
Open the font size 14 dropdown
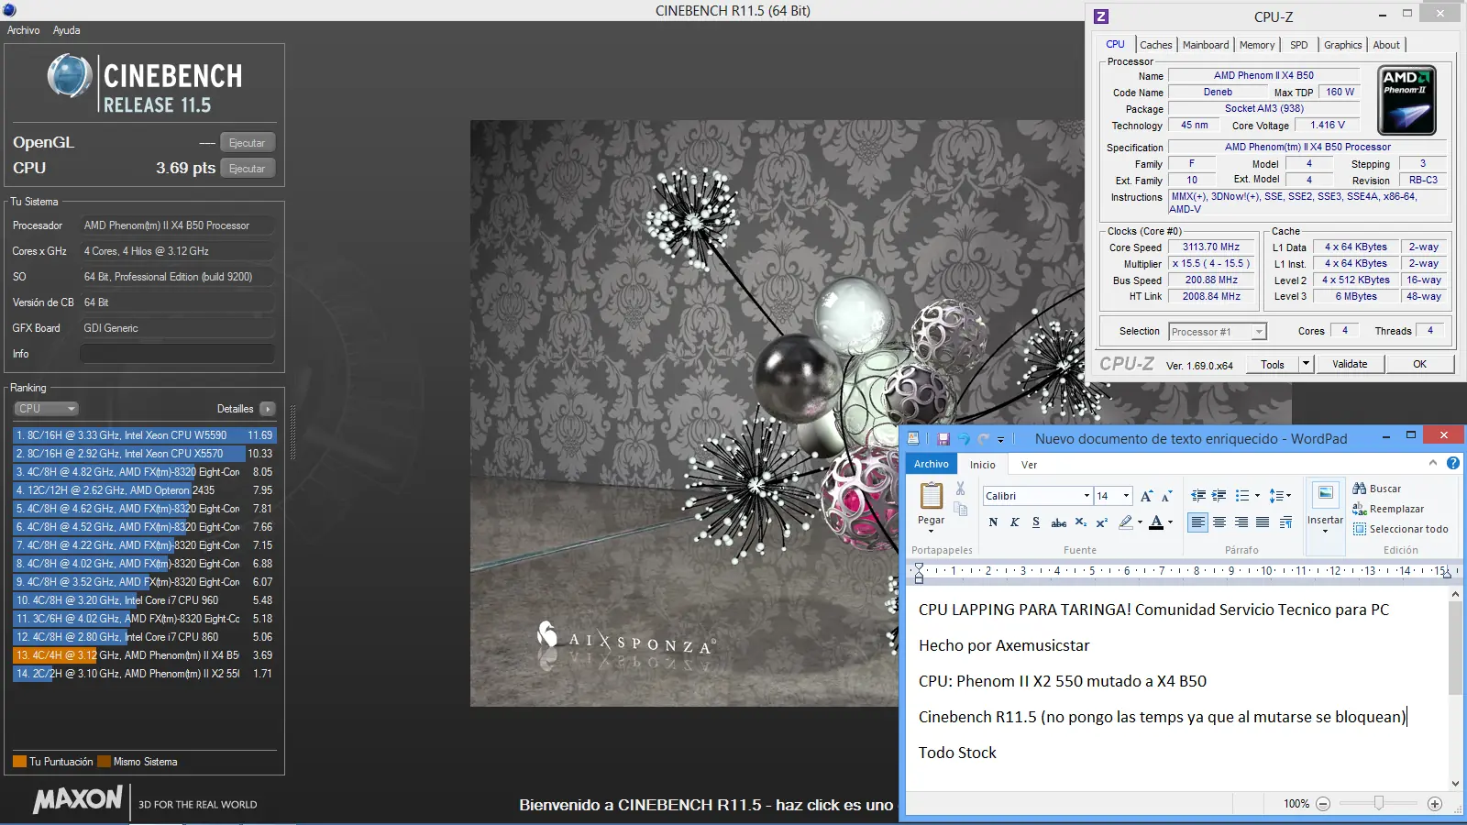pos(1127,496)
